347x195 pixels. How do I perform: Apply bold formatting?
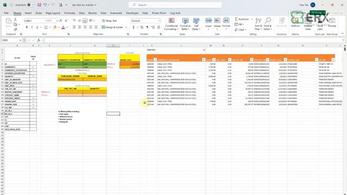pyautogui.click(x=27, y=27)
